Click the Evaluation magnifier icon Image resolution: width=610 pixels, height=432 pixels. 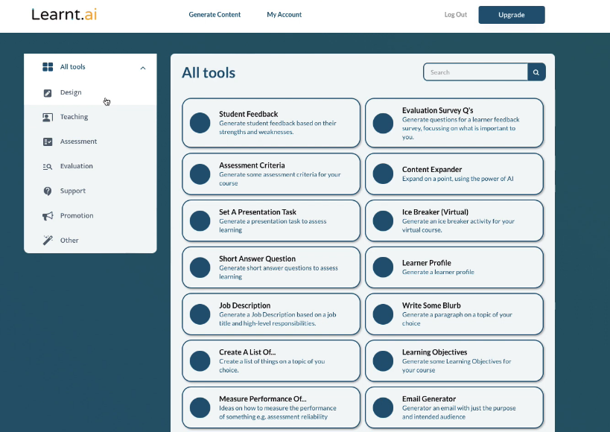[48, 166]
